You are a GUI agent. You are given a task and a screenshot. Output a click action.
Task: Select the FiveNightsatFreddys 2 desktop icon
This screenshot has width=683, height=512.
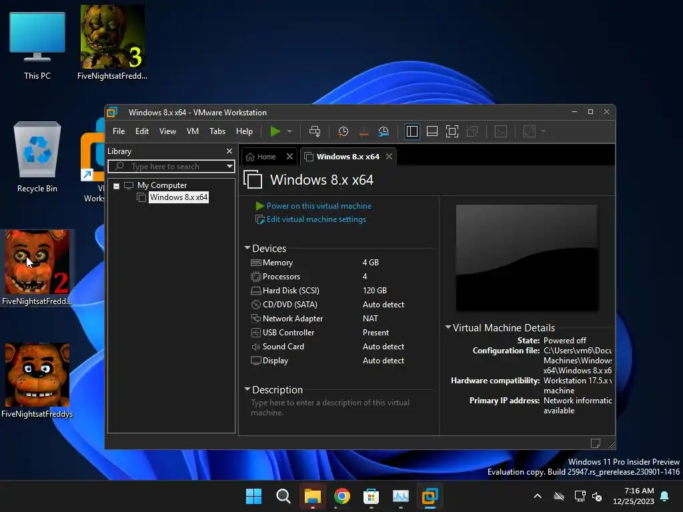coord(37,268)
